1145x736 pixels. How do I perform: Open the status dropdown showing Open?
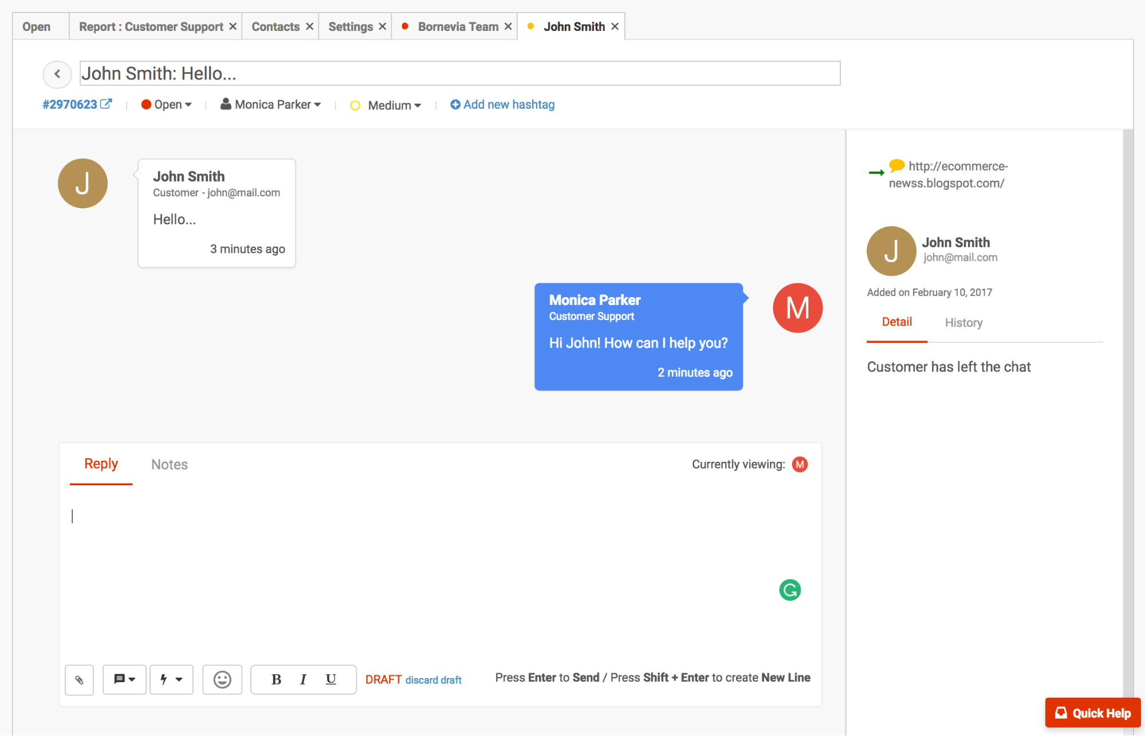pyautogui.click(x=167, y=104)
